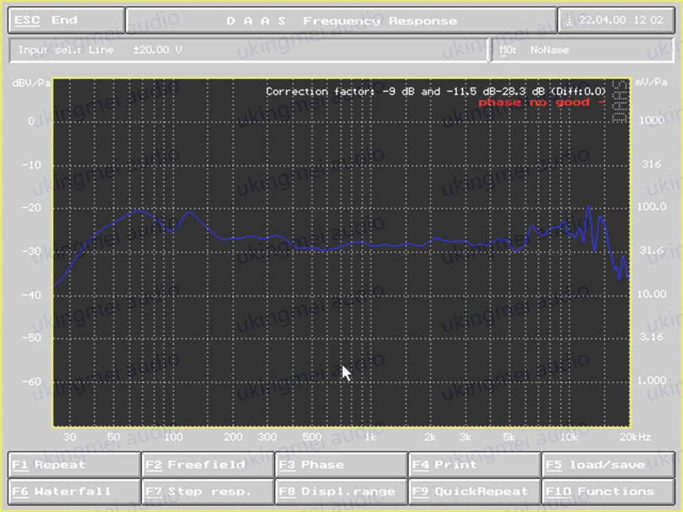Open the F3 Phase view
The image size is (683, 512).
(x=341, y=465)
